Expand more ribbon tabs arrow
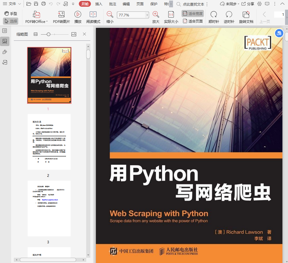288x263 pixels. click(x=171, y=4)
